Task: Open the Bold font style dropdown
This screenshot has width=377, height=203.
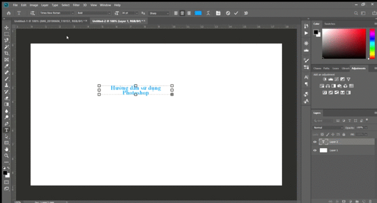Action: (94, 13)
